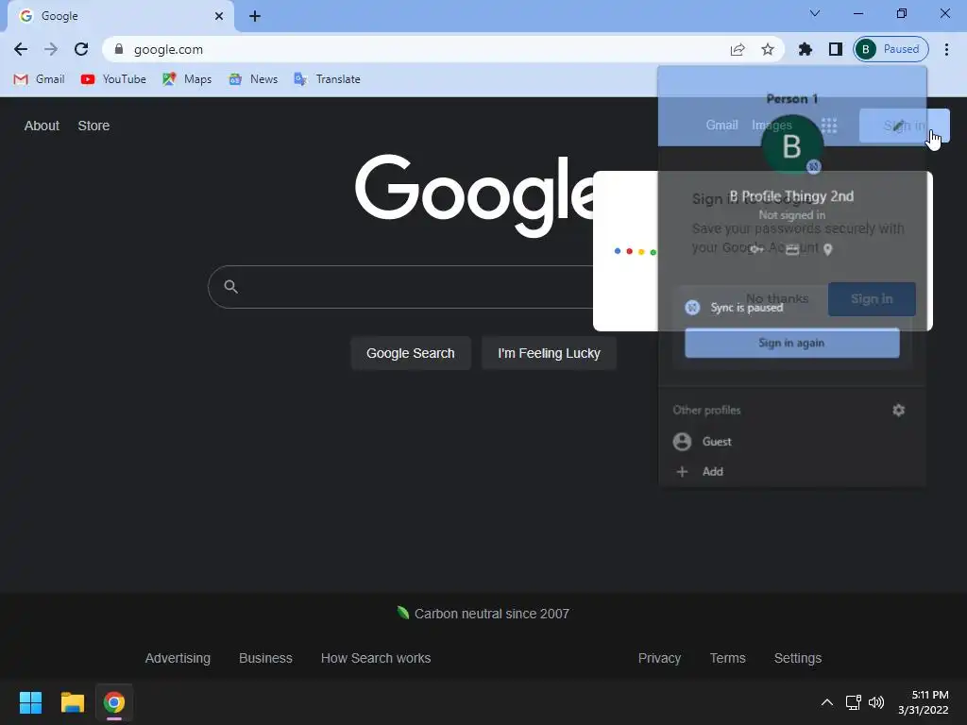Select the Guest profile
The image size is (967, 725).
pyautogui.click(x=792, y=442)
